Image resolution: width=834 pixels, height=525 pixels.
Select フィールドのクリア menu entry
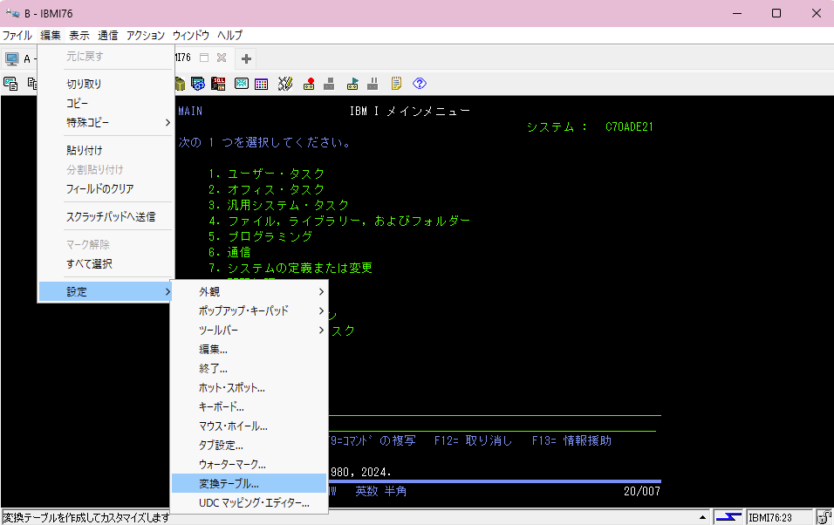[106, 189]
